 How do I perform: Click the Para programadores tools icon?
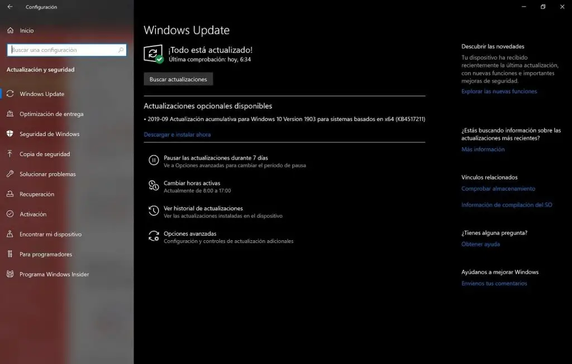10,254
